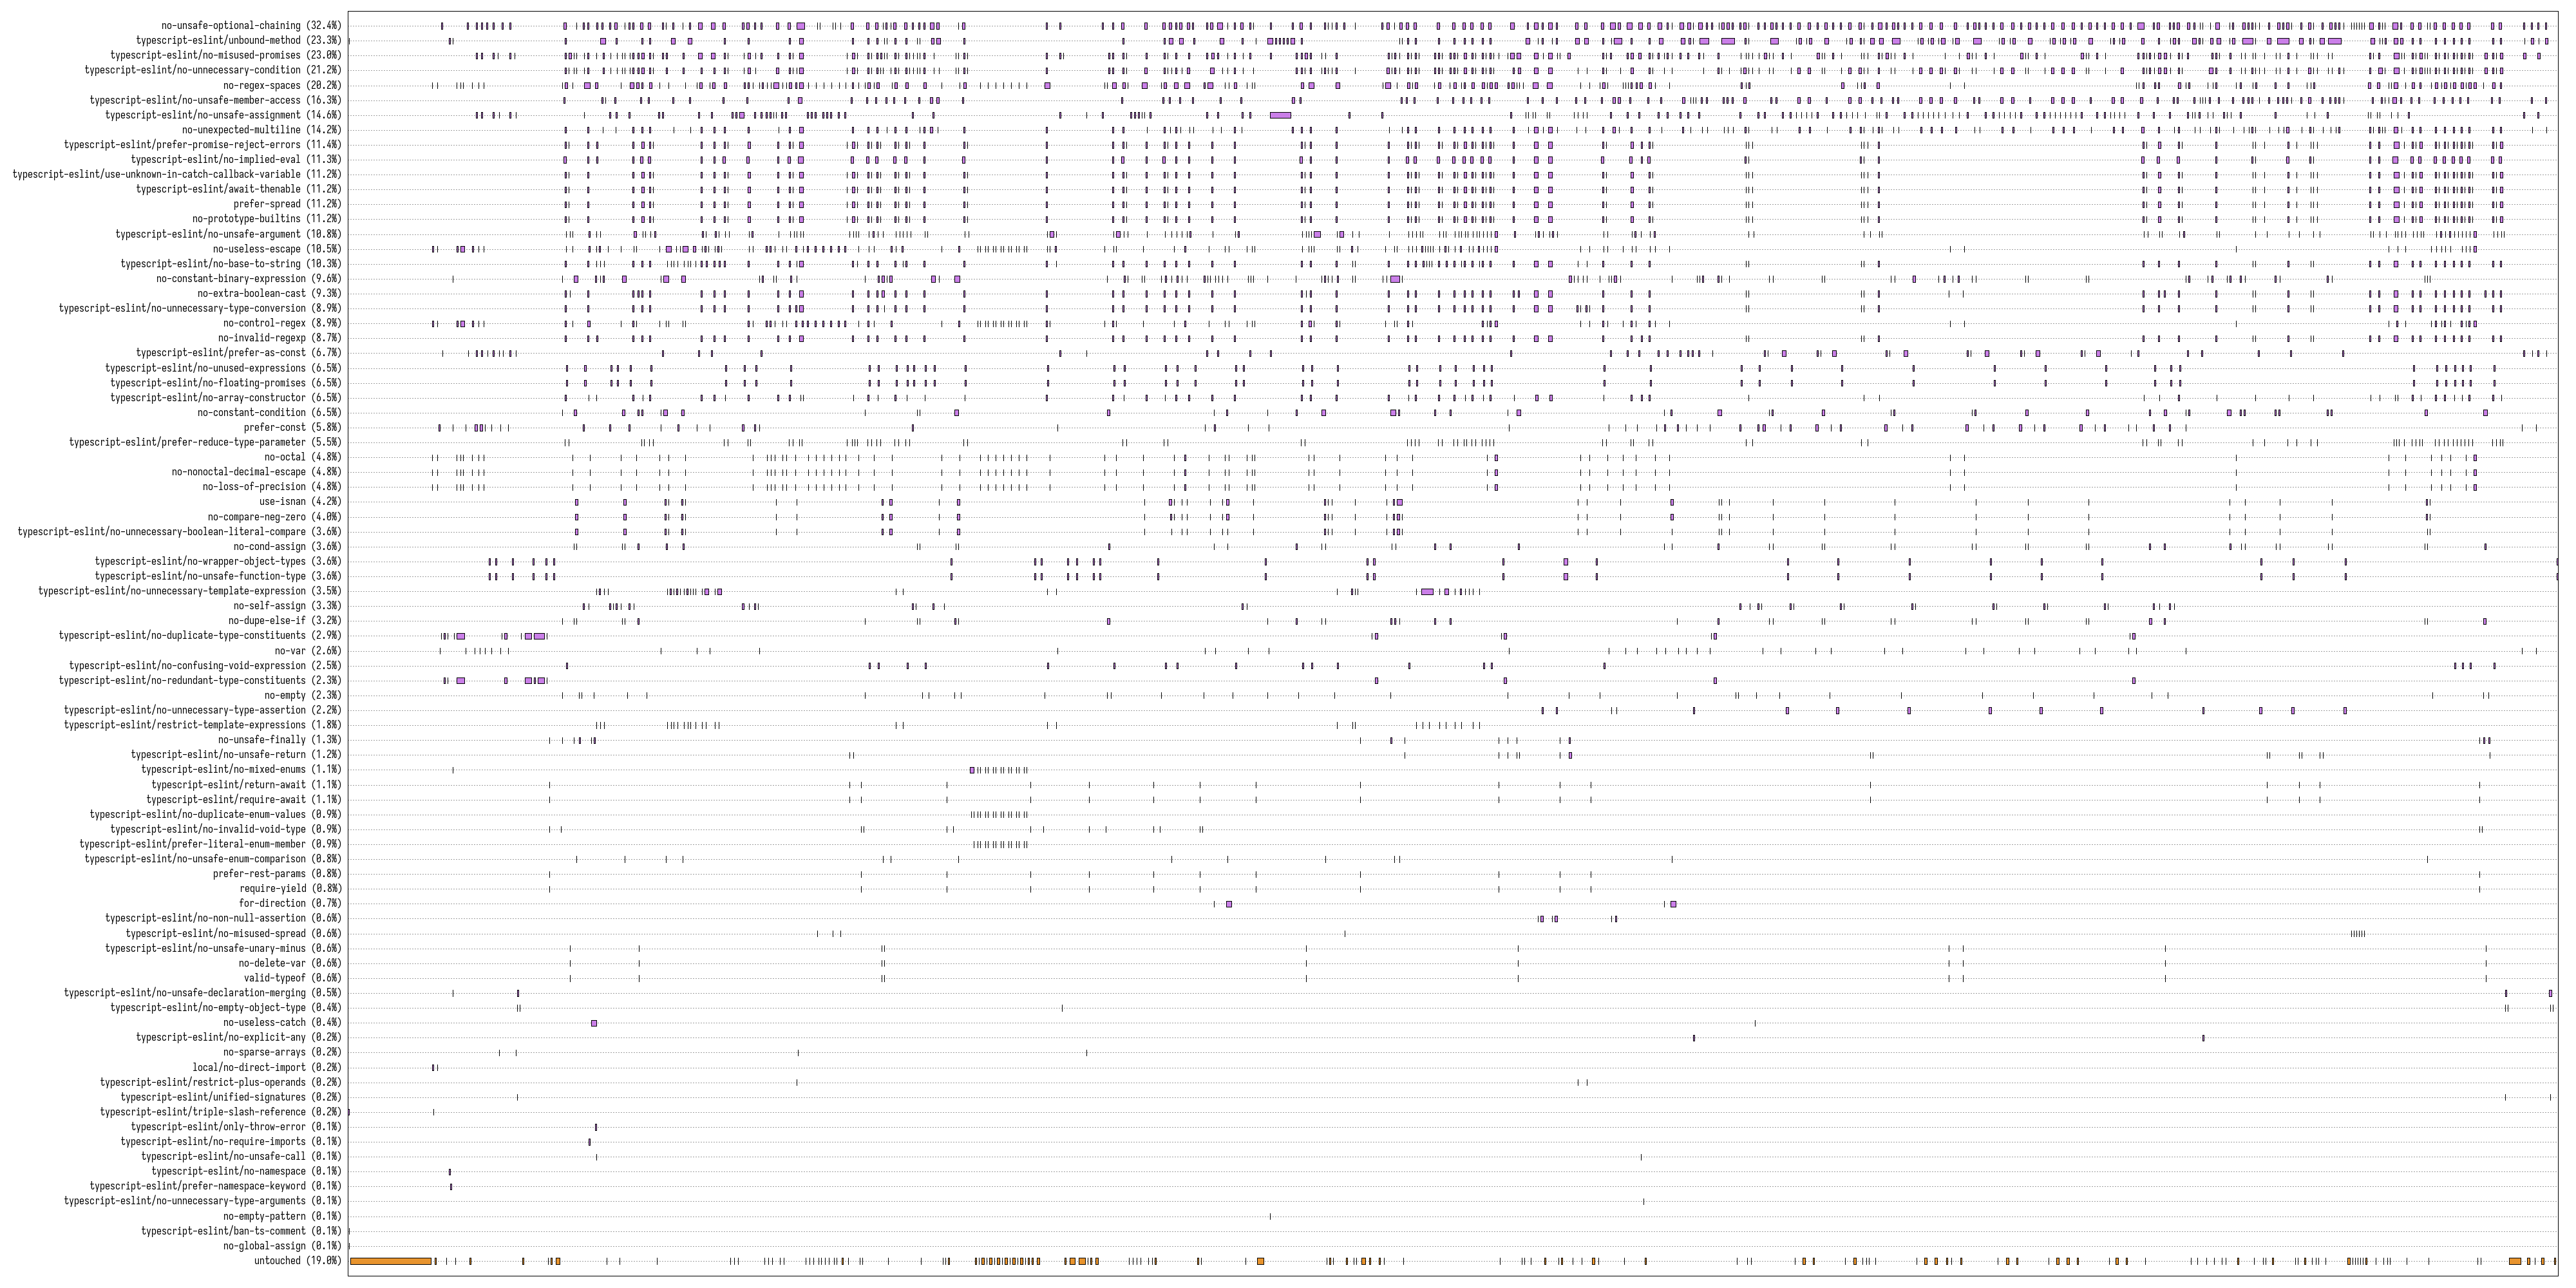2576x1288 pixels.
Task: Select the typescript-eslint/no-explicit-any (0.2%) label
Action: point(238,1037)
